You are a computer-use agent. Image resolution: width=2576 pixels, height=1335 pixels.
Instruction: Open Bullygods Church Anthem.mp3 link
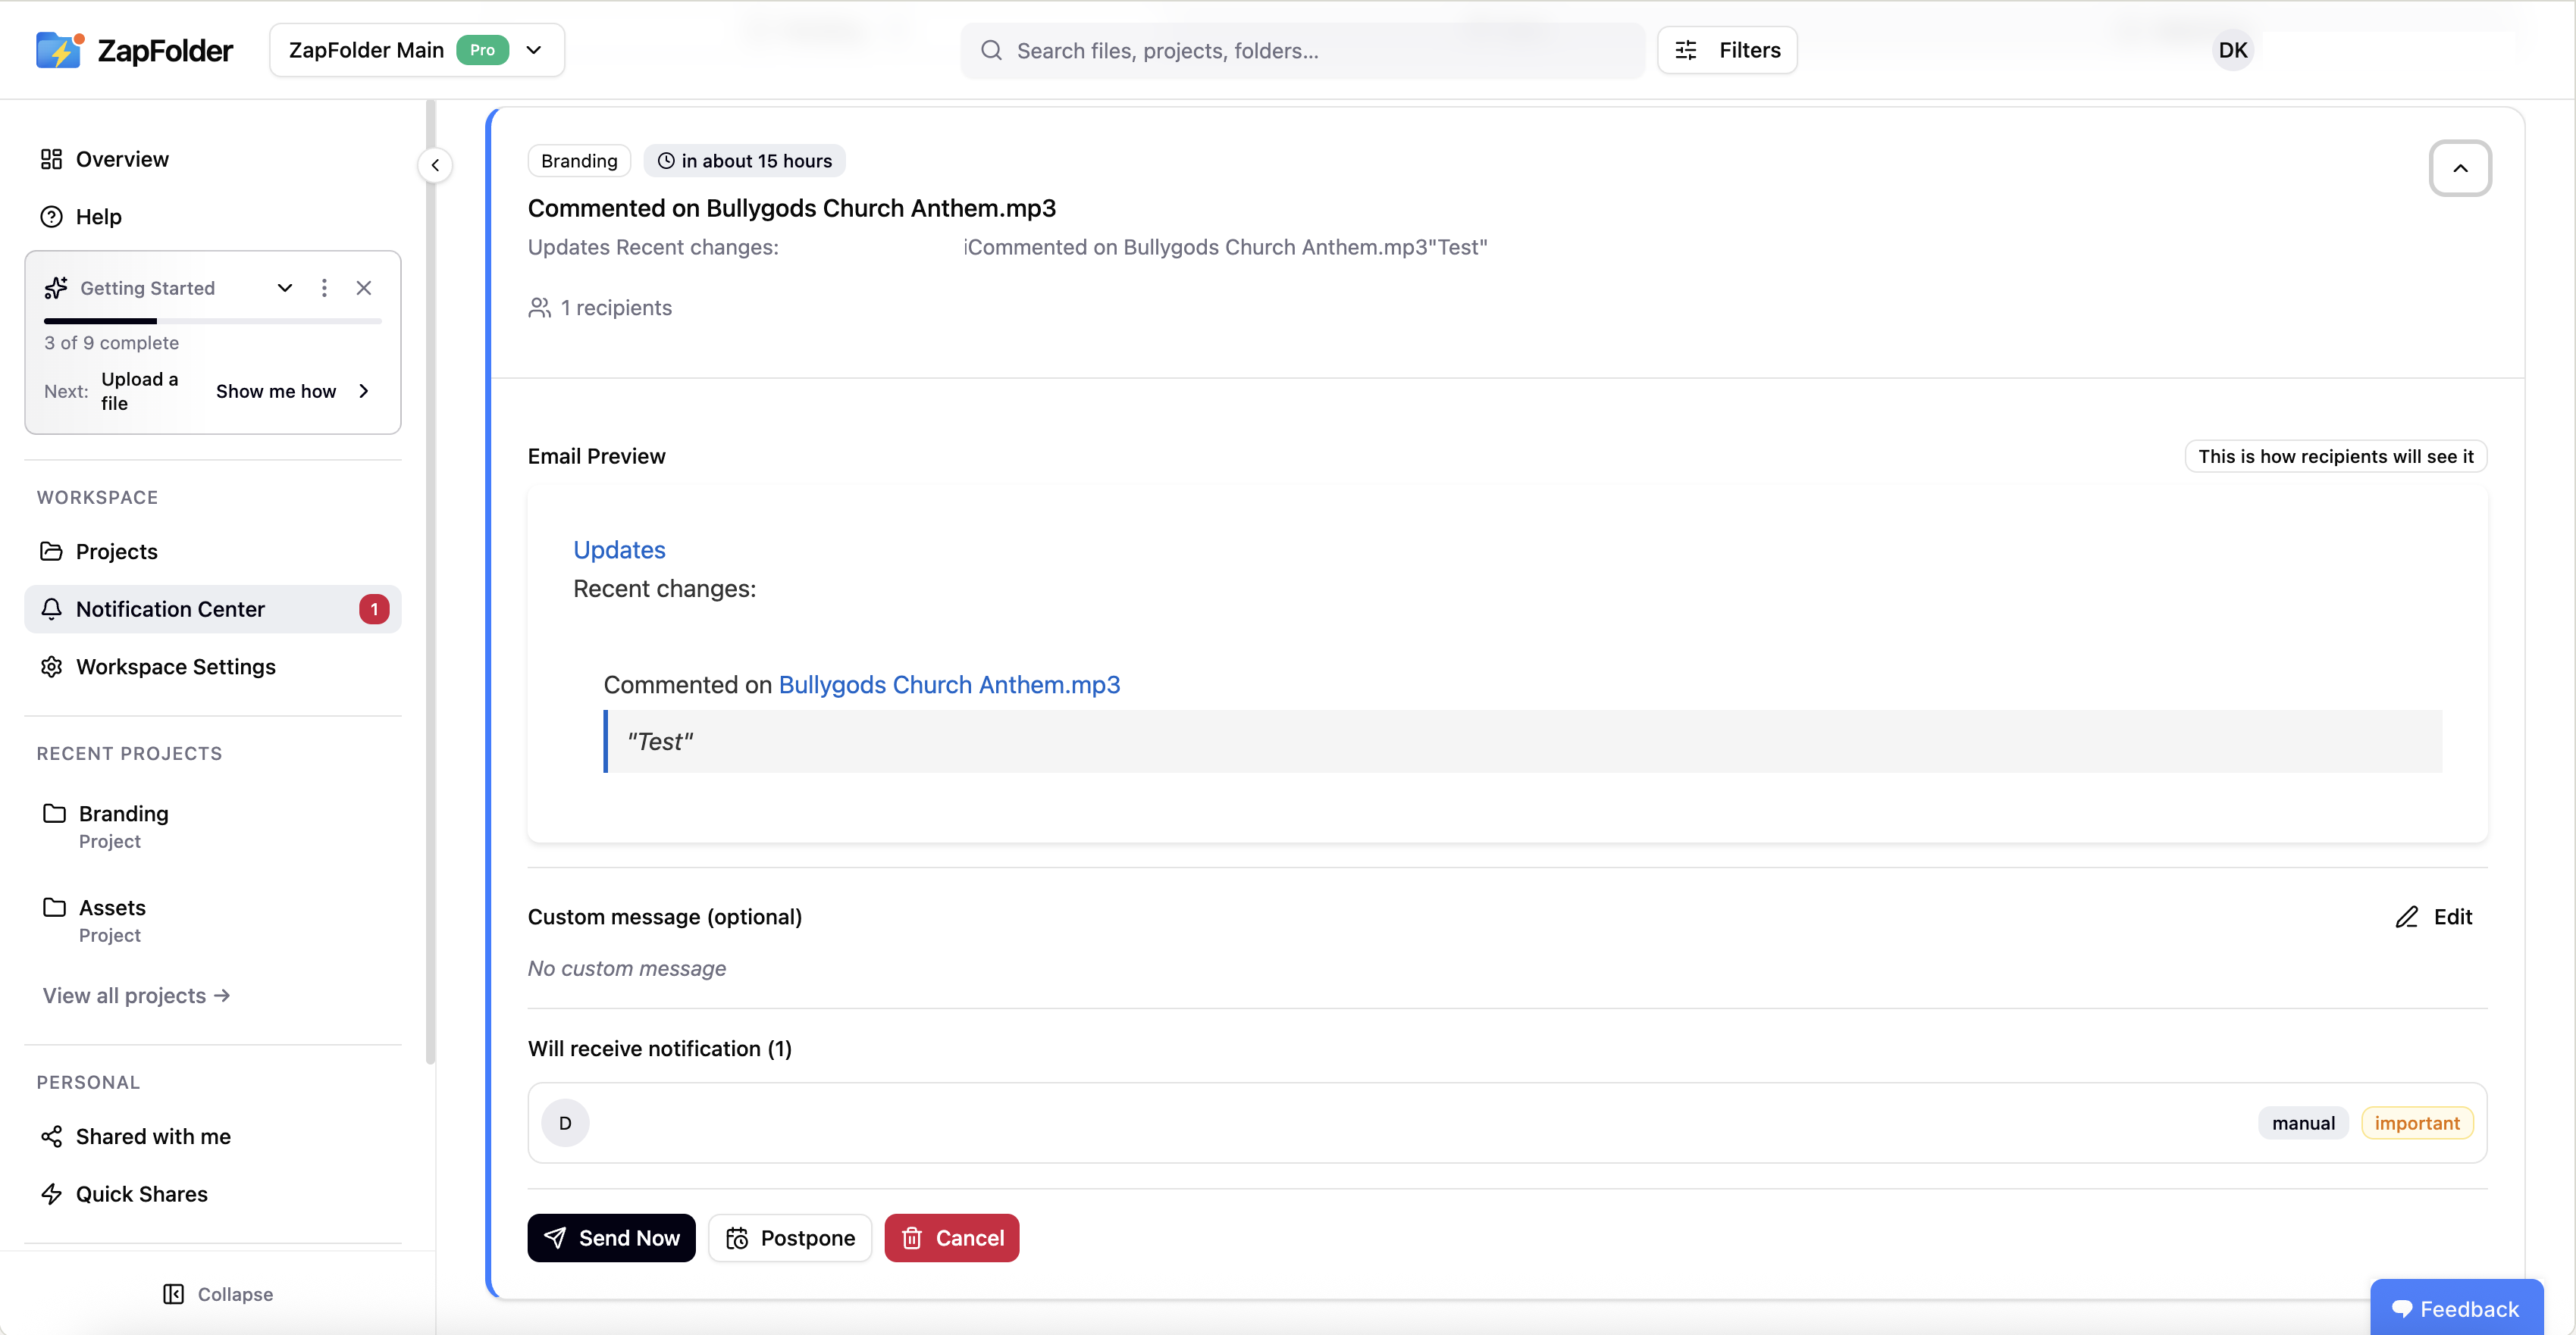949,684
